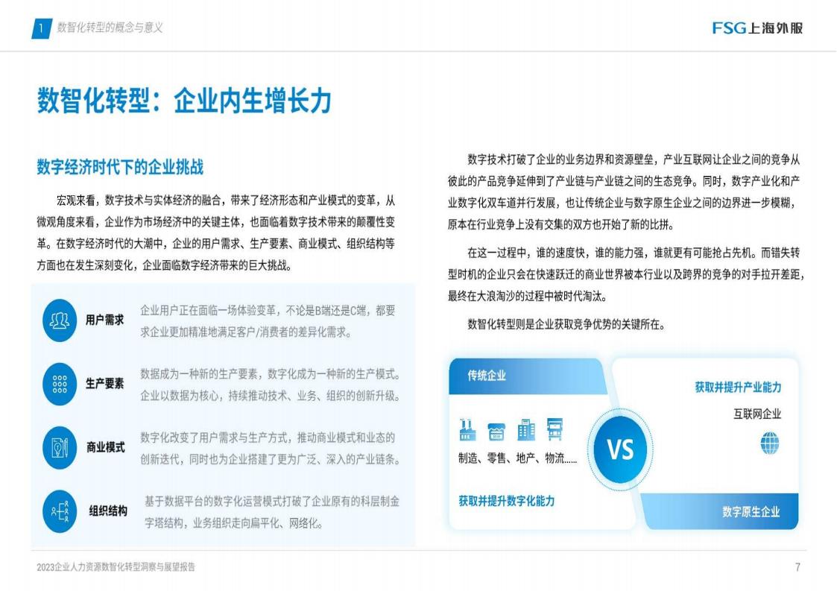Click the description starting 基于数据平台的数字化运营模式
The width and height of the screenshot is (837, 591).
(x=272, y=512)
